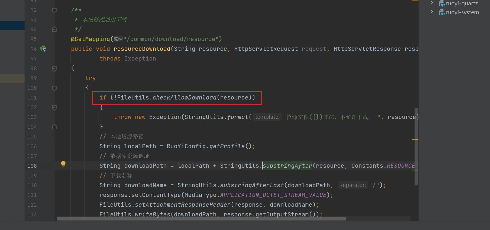The height and width of the screenshot is (230, 490).
Task: Collapse the try block fold at line 100
Action: point(54,88)
